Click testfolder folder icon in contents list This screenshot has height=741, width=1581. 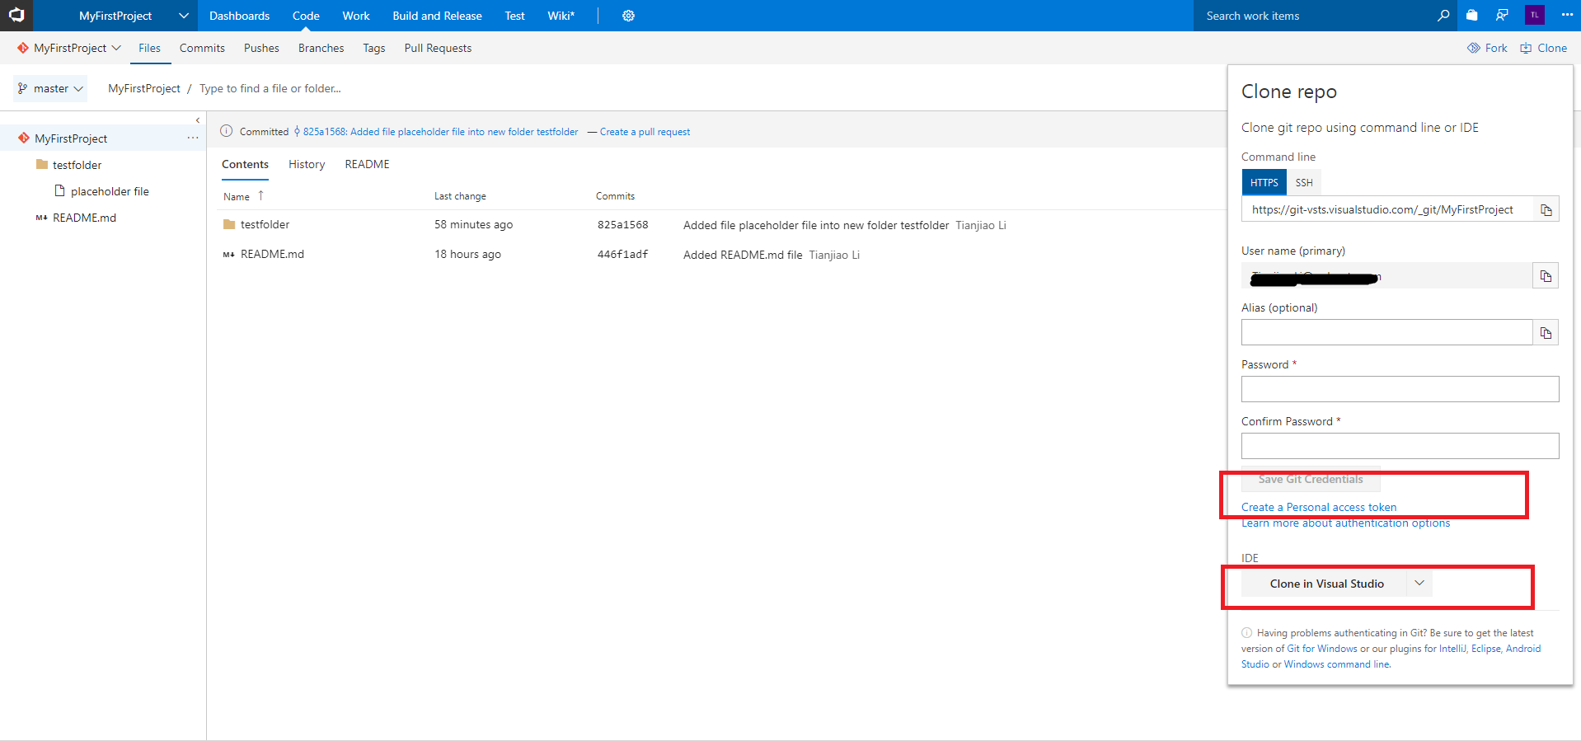[229, 224]
